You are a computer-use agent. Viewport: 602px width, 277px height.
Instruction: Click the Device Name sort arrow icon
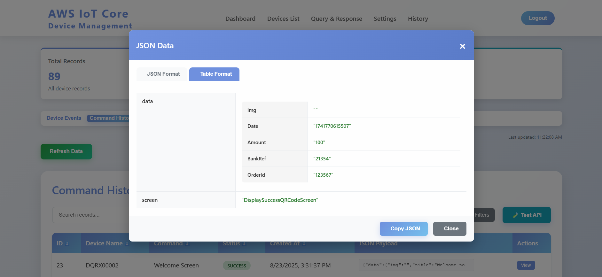coord(127,244)
